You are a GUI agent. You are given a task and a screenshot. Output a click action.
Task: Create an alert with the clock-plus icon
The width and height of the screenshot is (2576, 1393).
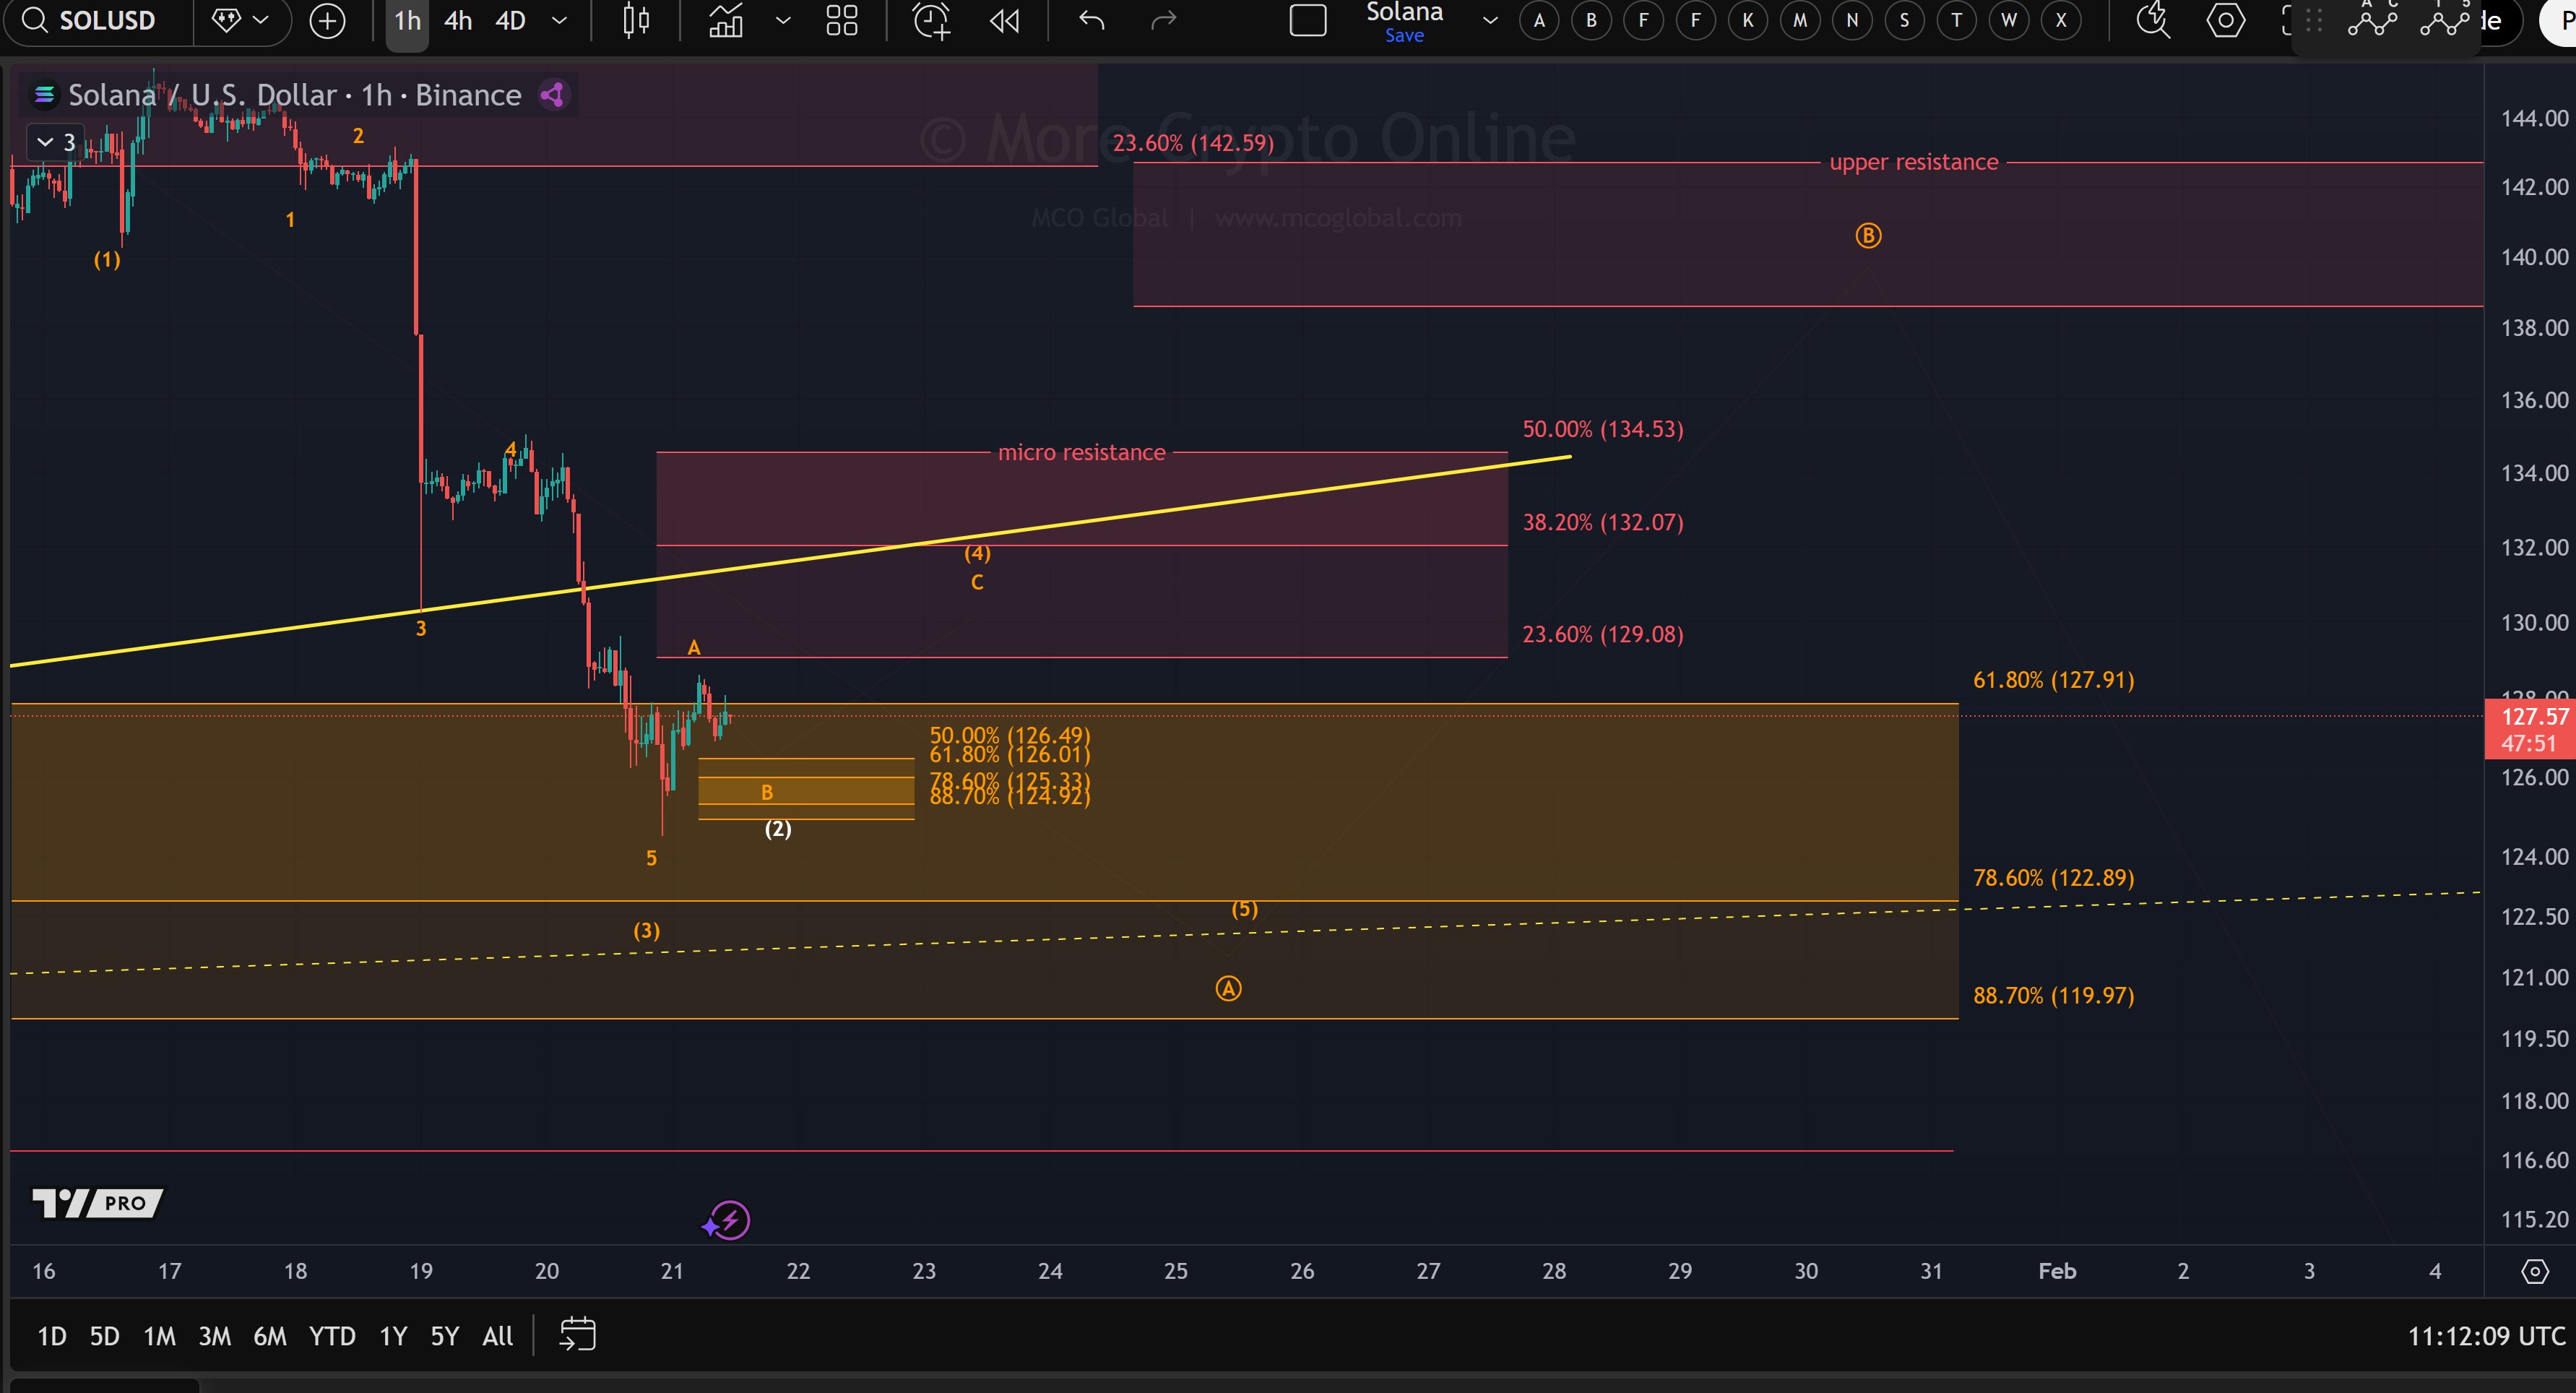click(x=930, y=20)
